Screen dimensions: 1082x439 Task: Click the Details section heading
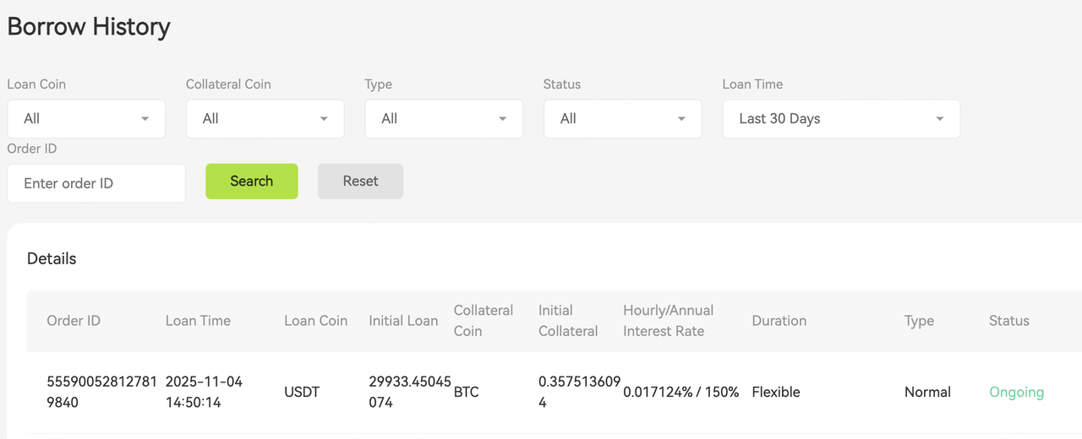[52, 259]
